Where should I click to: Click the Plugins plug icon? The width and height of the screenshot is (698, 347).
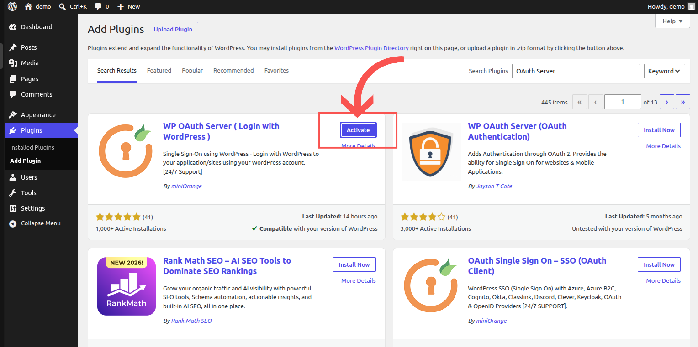tap(13, 130)
